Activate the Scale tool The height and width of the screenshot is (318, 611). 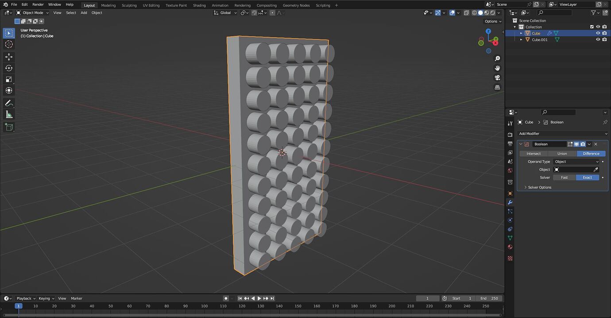(x=8, y=79)
